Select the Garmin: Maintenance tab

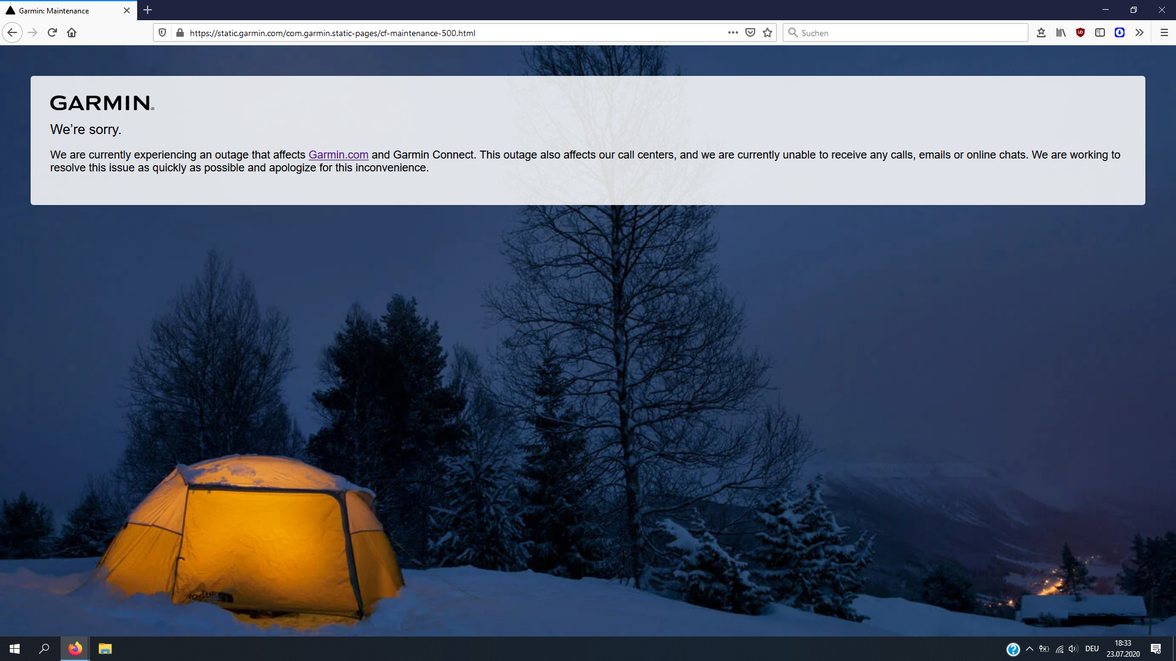(x=69, y=10)
